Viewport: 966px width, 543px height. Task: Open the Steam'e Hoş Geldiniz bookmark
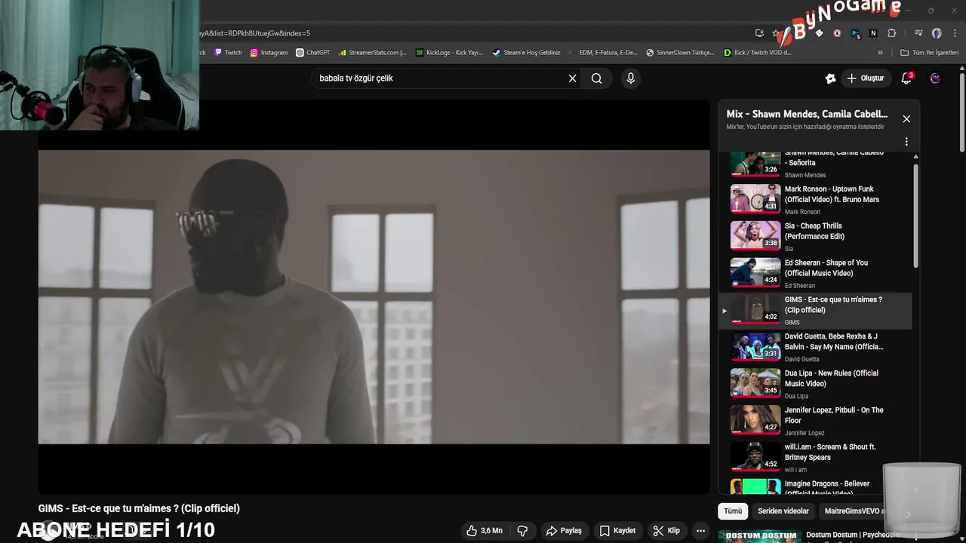[527, 53]
